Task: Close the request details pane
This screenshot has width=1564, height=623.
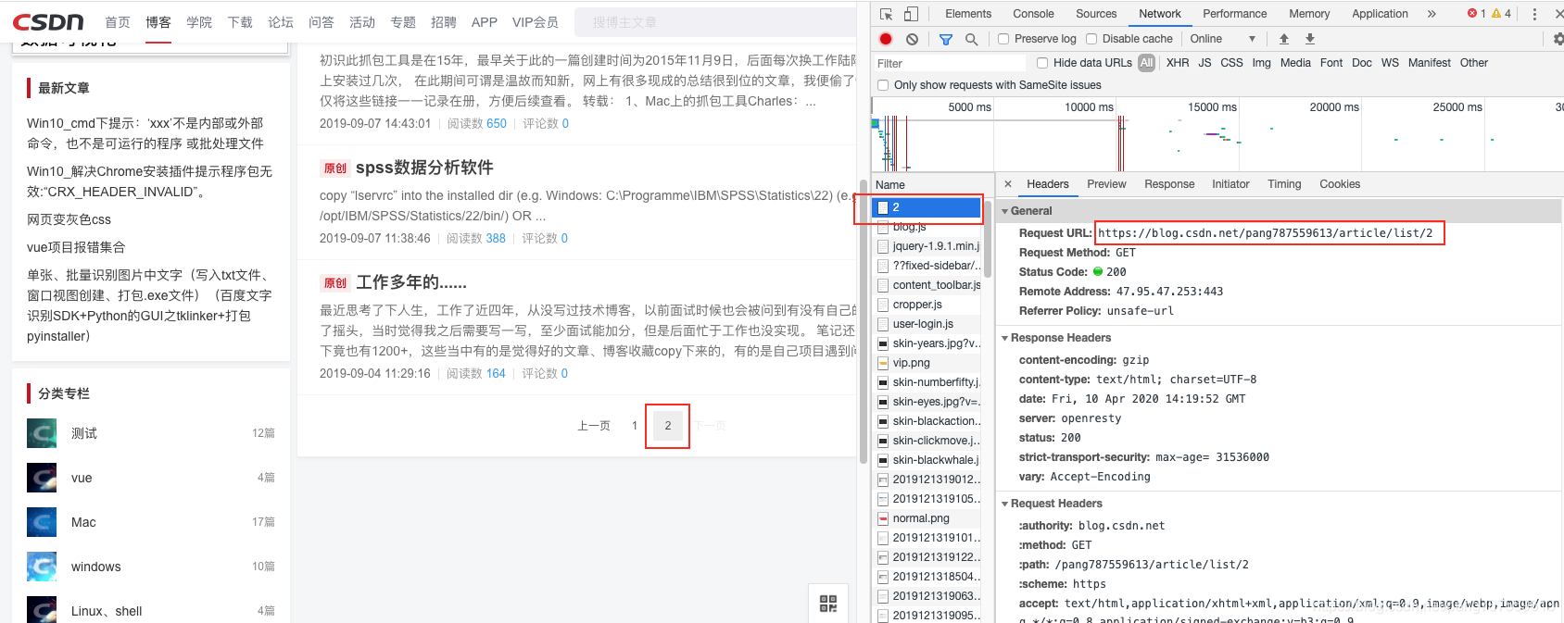Action: click(1008, 184)
